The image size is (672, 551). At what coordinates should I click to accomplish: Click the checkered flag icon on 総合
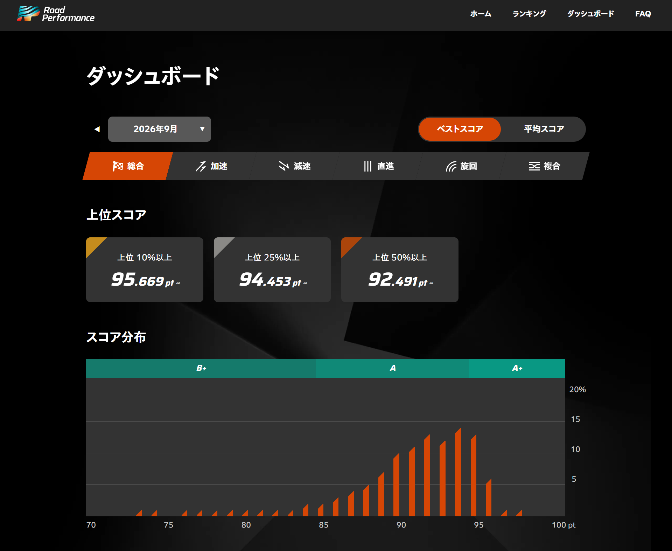click(x=118, y=166)
